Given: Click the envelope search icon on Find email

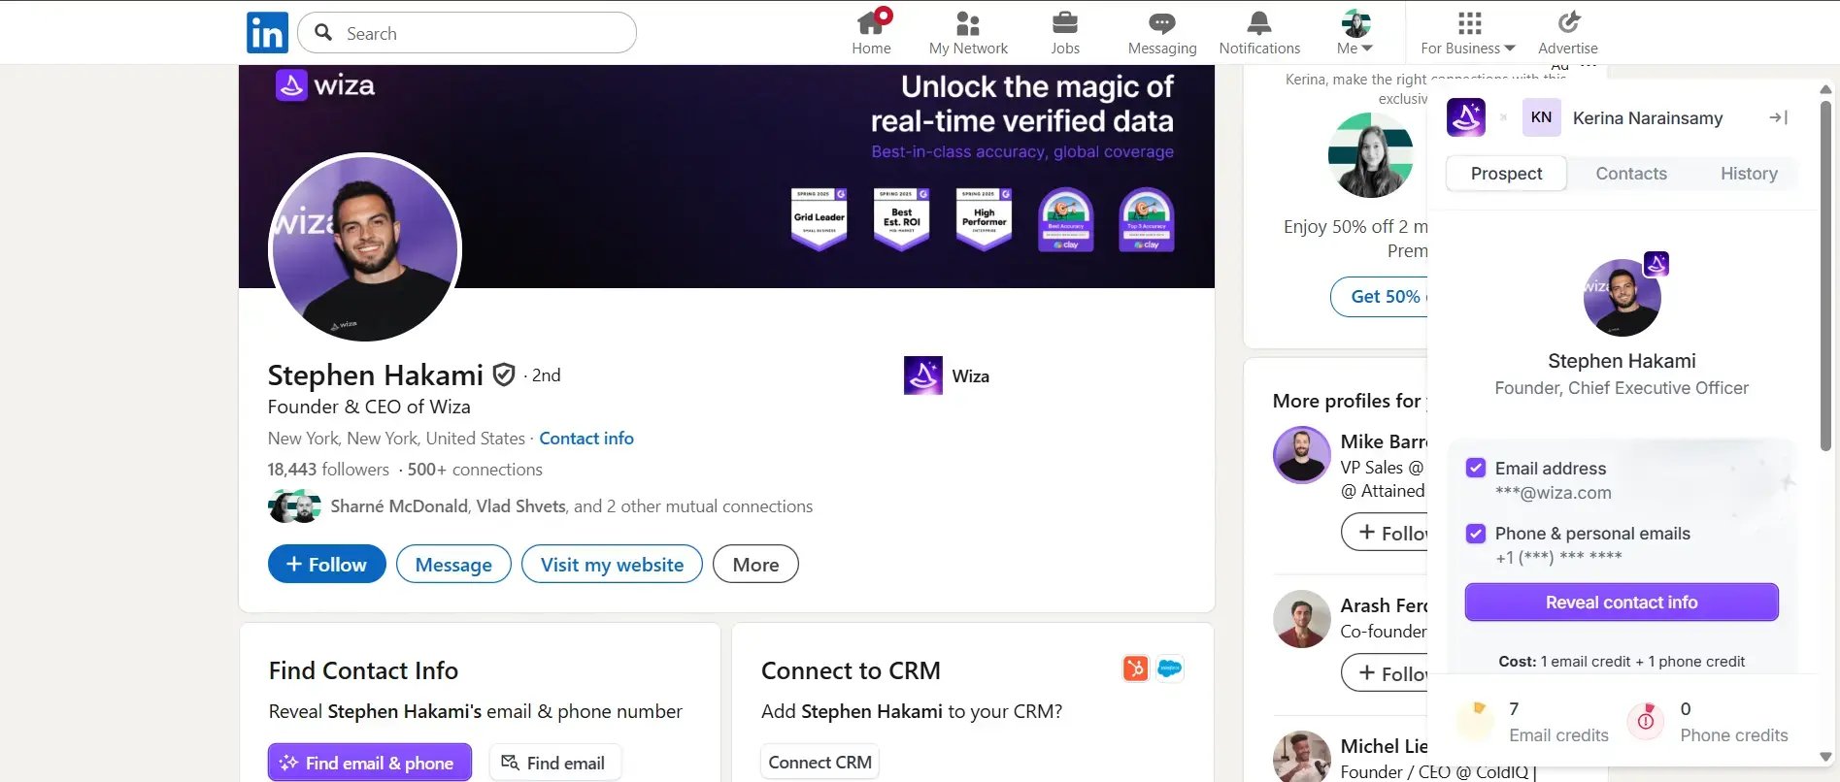Looking at the screenshot, I should pyautogui.click(x=510, y=763).
